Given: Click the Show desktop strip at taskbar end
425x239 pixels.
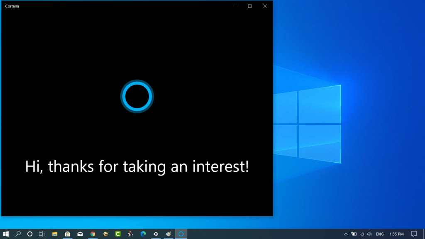Looking at the screenshot, I should tap(424, 234).
